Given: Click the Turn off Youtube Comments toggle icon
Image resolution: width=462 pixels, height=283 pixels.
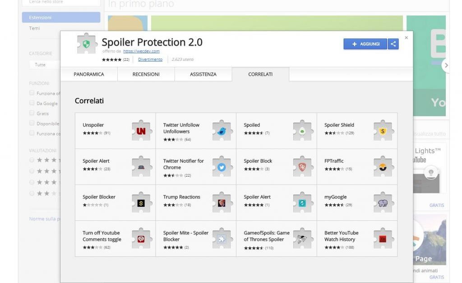Looking at the screenshot, I should coord(142,238).
